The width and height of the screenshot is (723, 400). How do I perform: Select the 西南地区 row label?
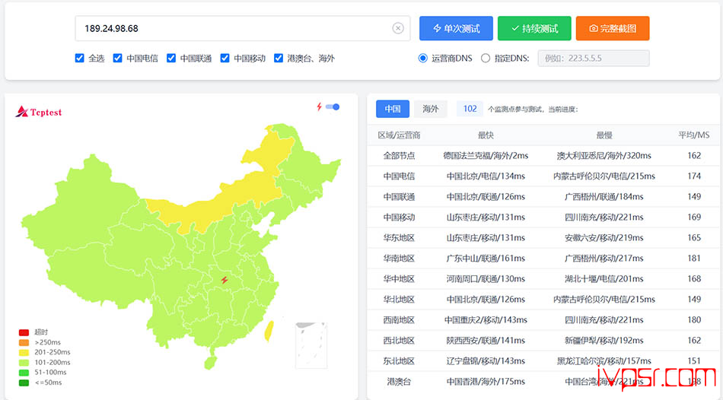click(x=399, y=320)
